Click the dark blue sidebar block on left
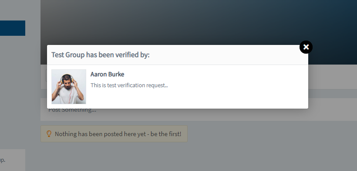The height and width of the screenshot is (171, 357). [13, 28]
